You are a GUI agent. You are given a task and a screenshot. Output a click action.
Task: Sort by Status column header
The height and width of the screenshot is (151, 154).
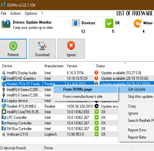coord(124,66)
